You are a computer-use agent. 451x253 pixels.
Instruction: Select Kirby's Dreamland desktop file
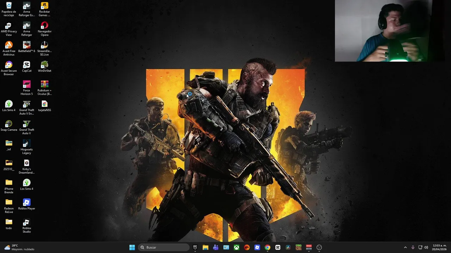26,167
